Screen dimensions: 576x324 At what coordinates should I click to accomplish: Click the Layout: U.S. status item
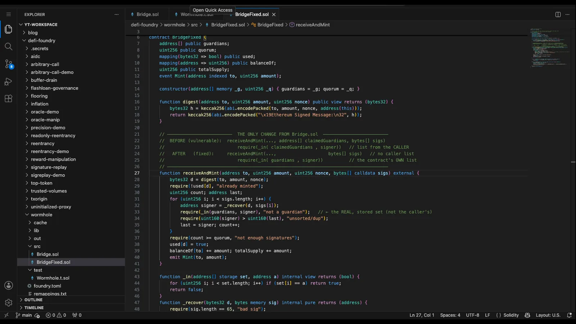click(x=548, y=315)
